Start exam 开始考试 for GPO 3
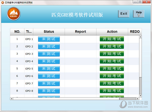This screenshot has height=112, width=152. click(x=112, y=54)
